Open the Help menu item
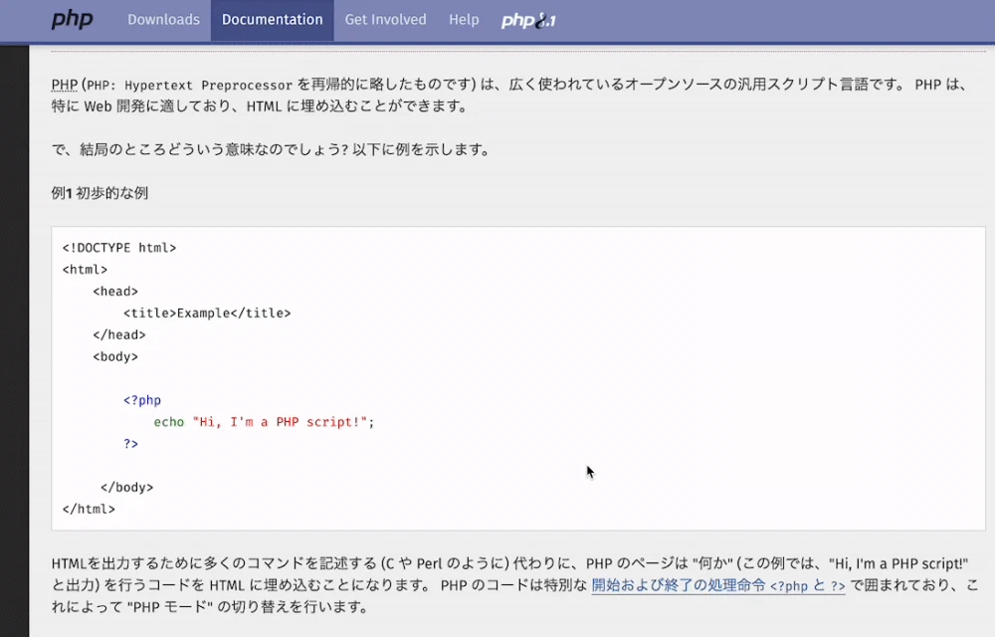The width and height of the screenshot is (995, 637). 464,20
